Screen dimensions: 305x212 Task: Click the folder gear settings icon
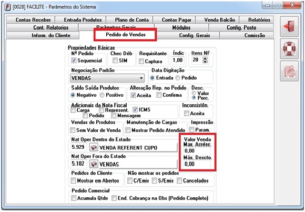pyautogui.click(x=289, y=71)
